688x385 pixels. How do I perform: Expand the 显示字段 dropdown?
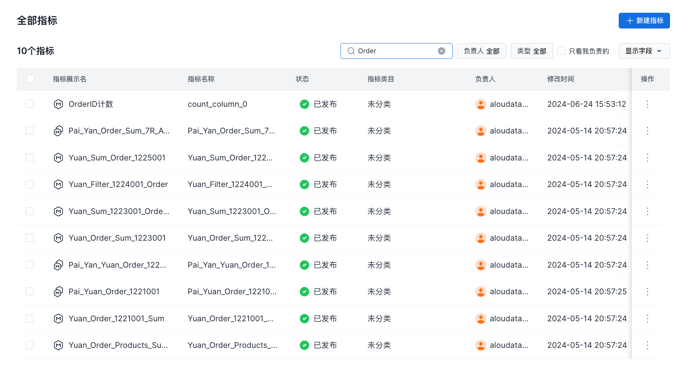[644, 51]
